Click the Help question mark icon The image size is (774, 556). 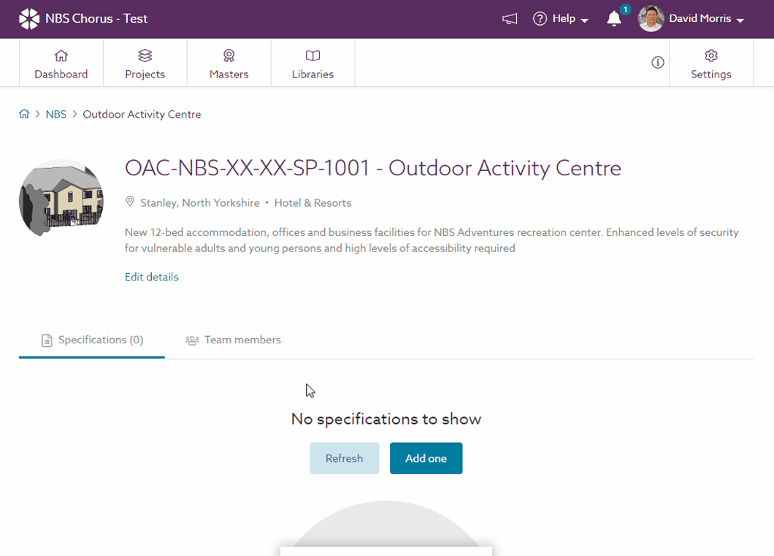540,19
